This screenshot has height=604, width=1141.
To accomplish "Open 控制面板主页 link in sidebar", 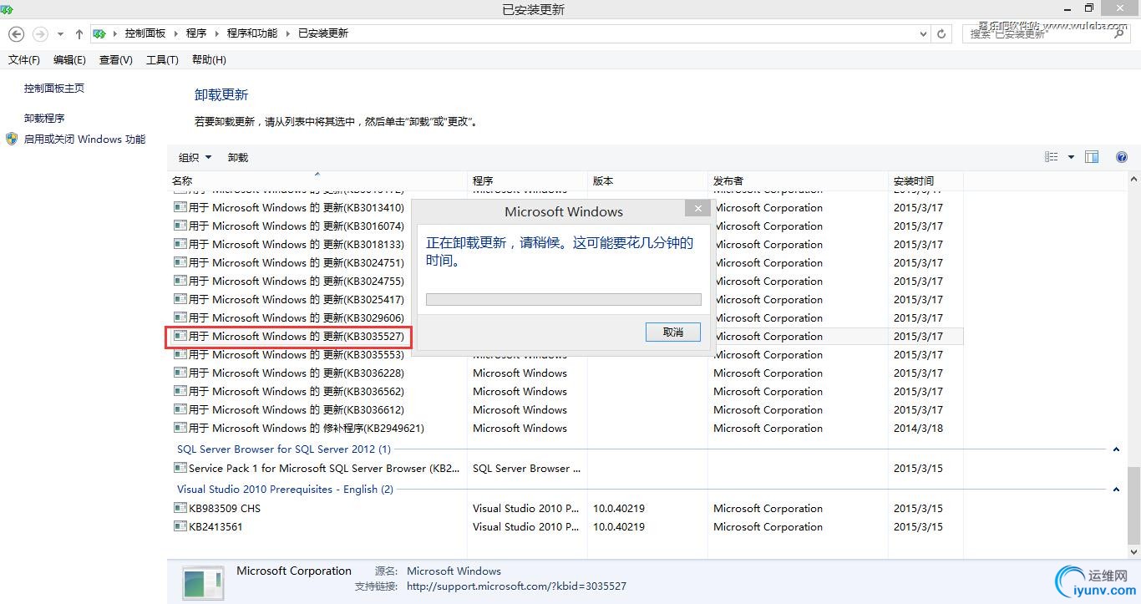I will 54,89.
